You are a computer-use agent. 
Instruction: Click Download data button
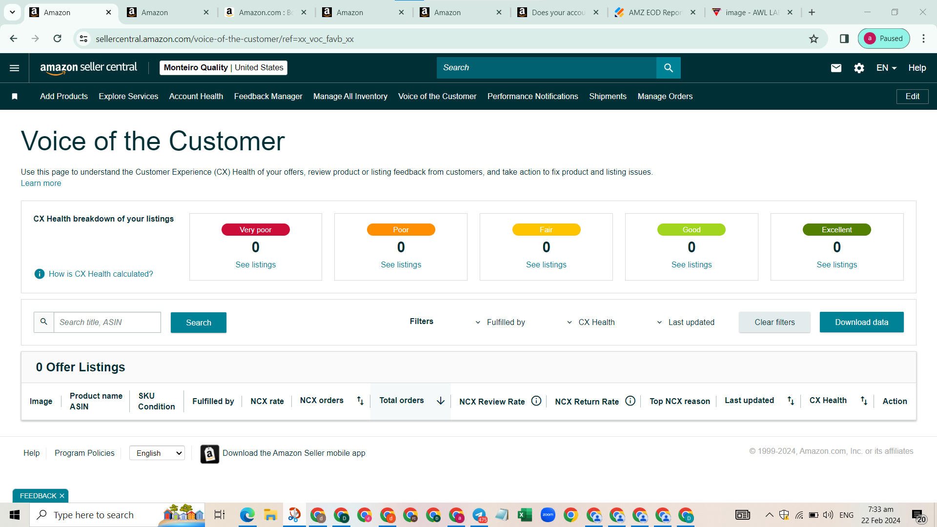[x=861, y=322]
